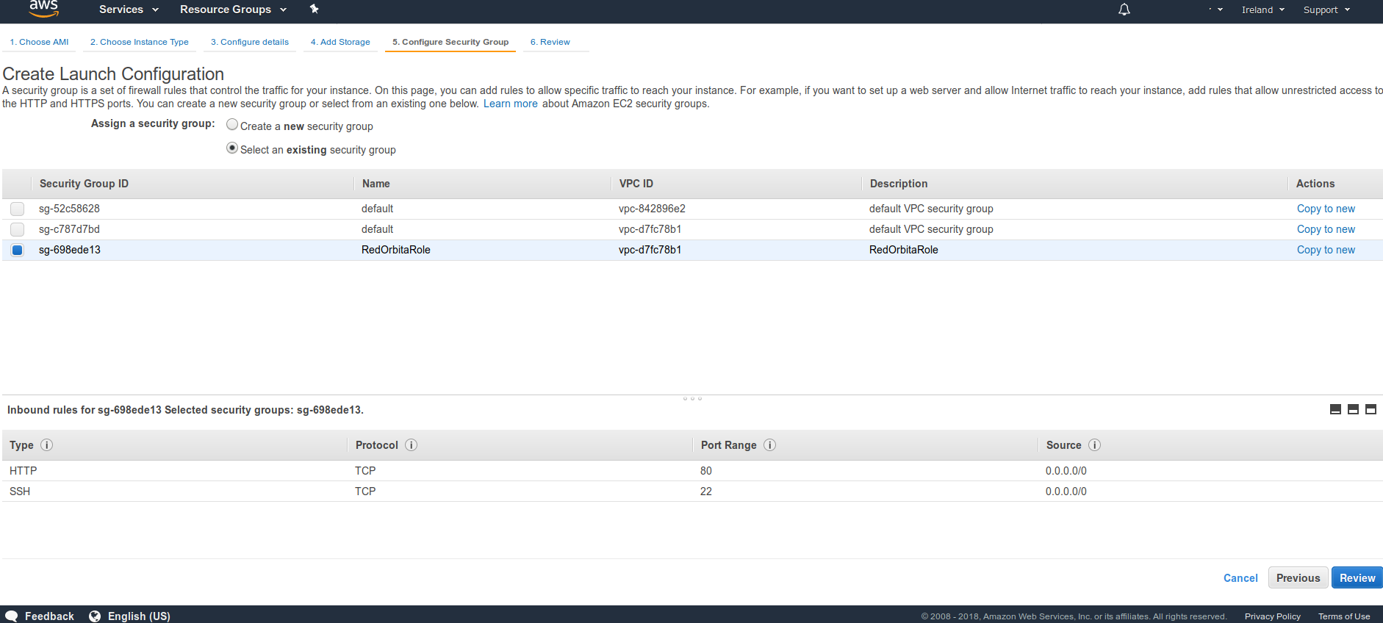Click info icon beside Protocol header
Viewport: 1383px width, 623px height.
pos(411,445)
